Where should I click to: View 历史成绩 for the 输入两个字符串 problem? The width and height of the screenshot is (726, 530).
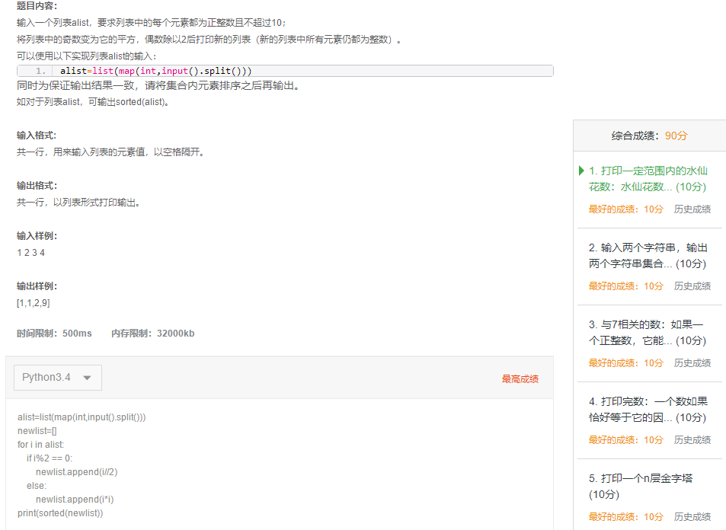click(692, 286)
